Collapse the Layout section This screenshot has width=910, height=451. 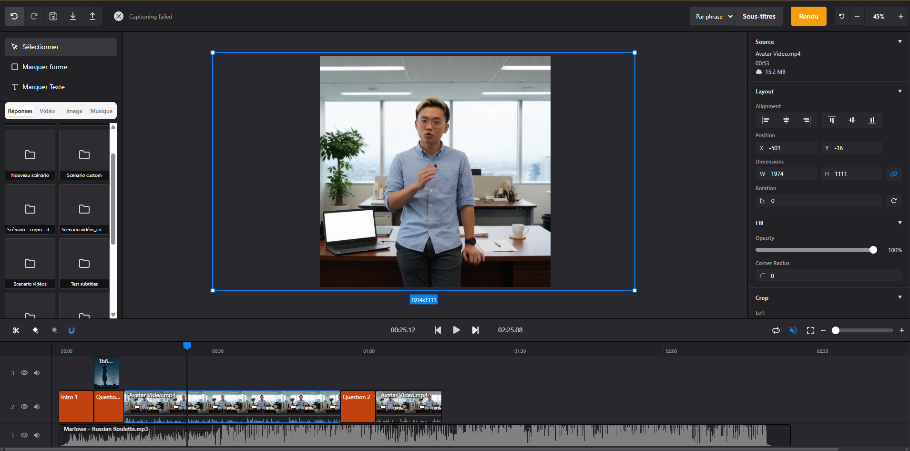point(900,91)
